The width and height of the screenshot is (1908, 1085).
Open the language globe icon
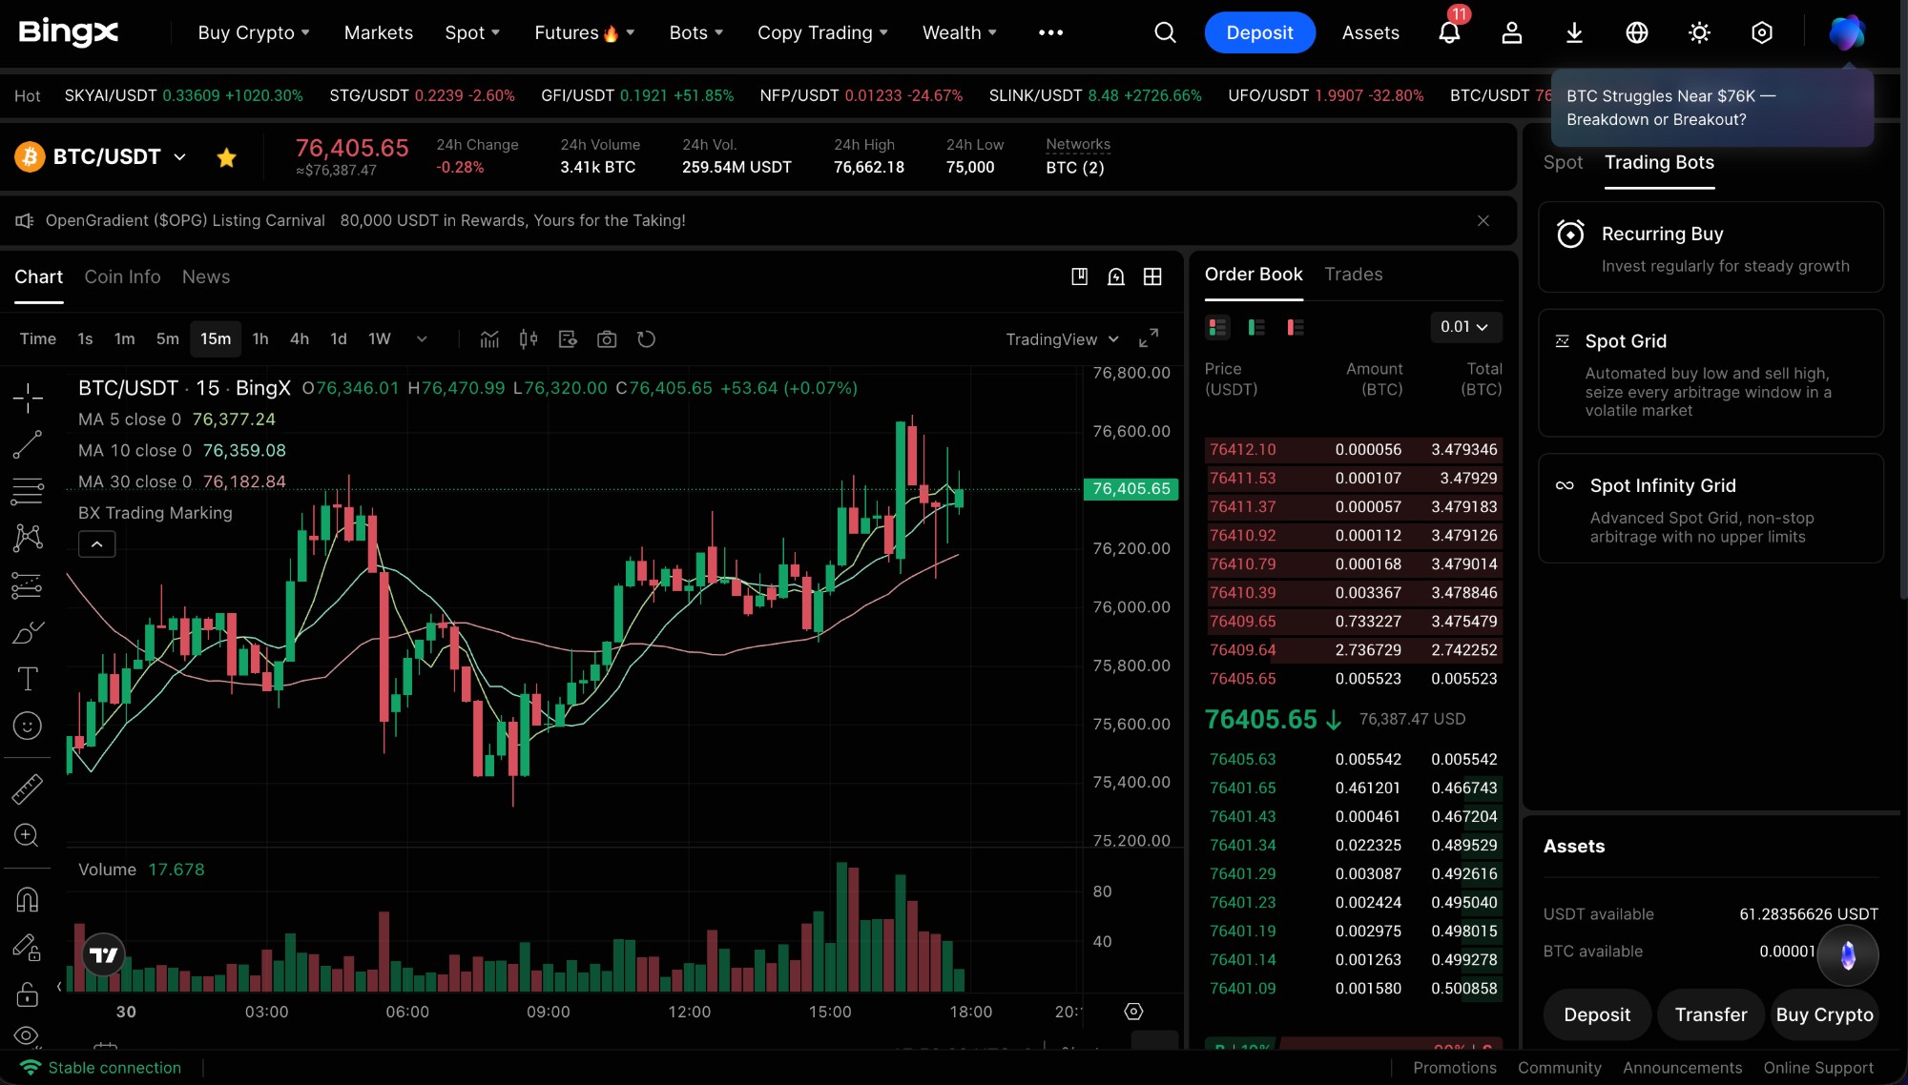(1637, 32)
